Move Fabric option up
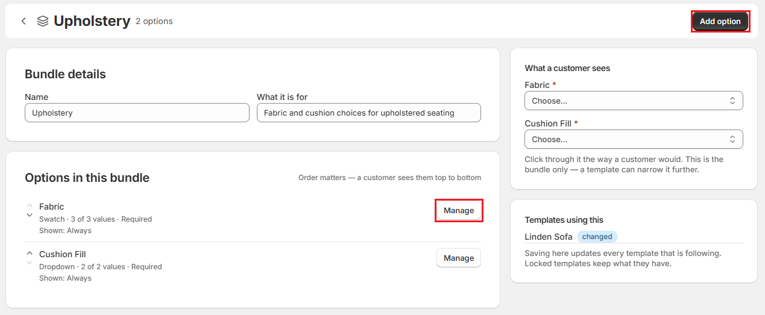Viewport: 765px width, 315px height. 30,206
